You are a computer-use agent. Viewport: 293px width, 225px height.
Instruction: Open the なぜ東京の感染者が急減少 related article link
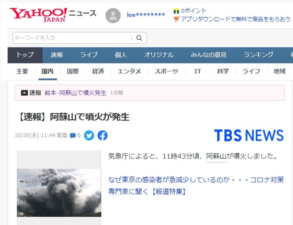point(196,185)
